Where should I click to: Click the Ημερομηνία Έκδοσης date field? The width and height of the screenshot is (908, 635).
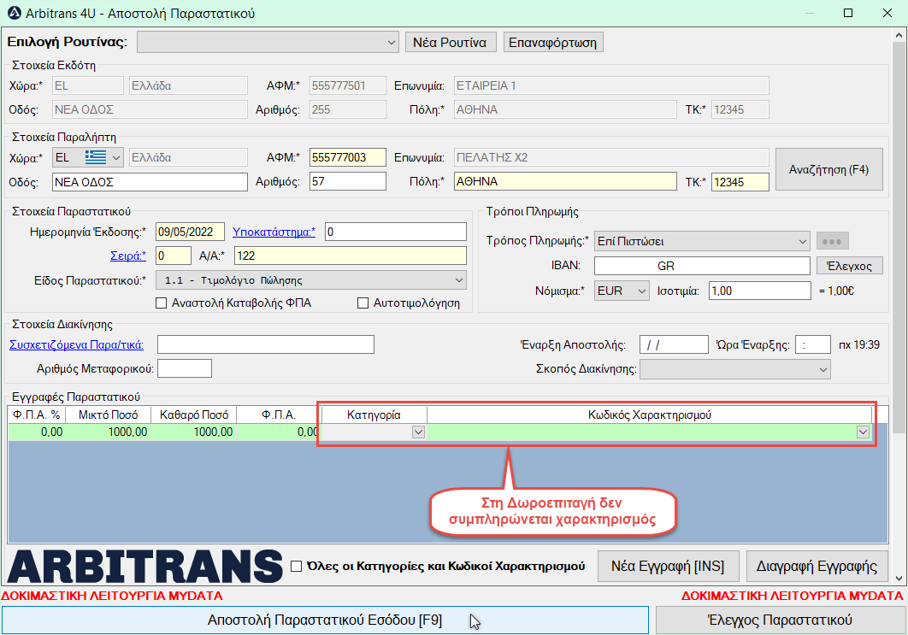tap(190, 232)
